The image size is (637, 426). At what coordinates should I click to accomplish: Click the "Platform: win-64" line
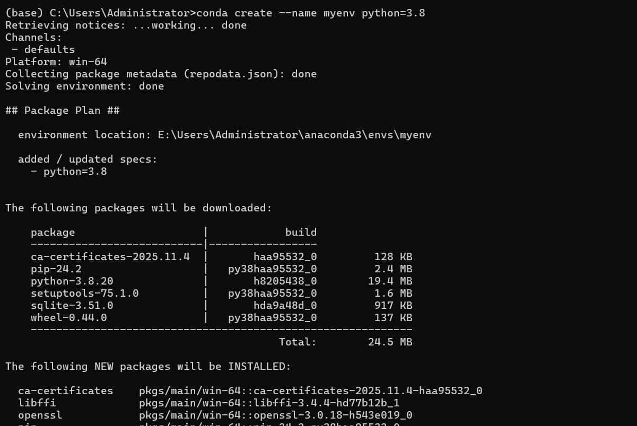coord(56,61)
